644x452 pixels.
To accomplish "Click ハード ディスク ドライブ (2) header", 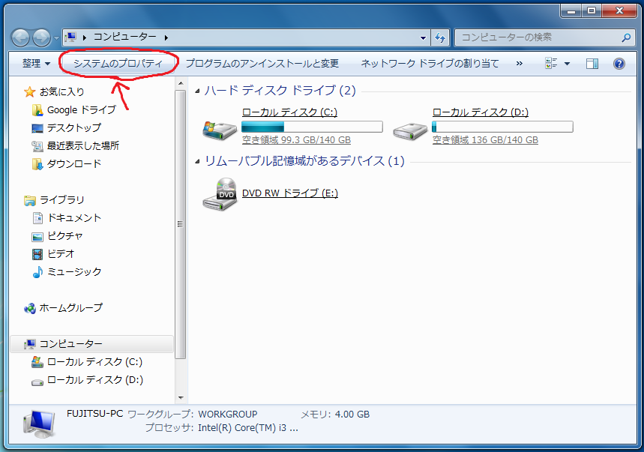I will 280,90.
